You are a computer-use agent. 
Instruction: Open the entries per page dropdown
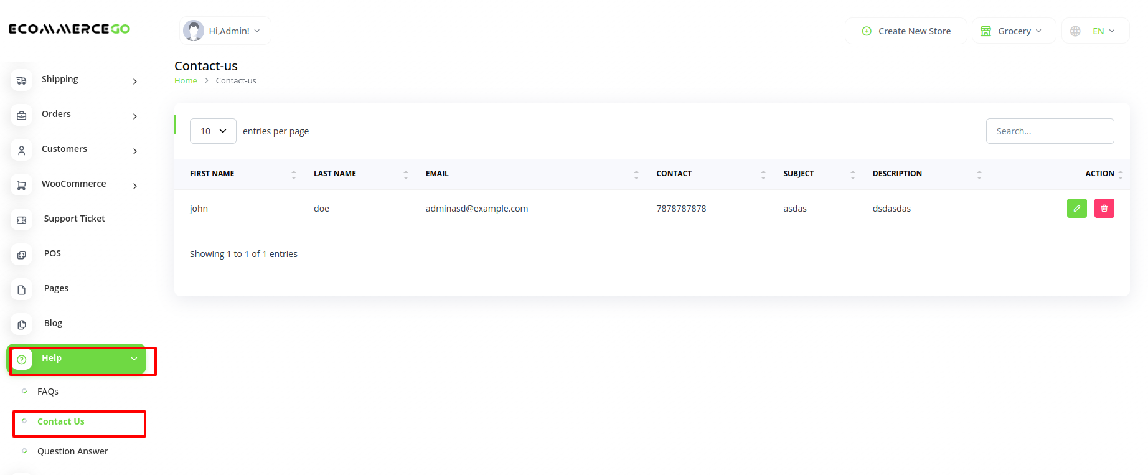click(x=213, y=131)
